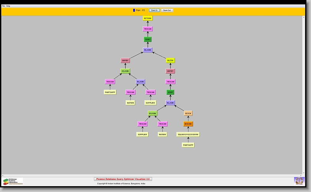
Task: Click the blue Plan P2 color swatch
Action: [x=134, y=10]
